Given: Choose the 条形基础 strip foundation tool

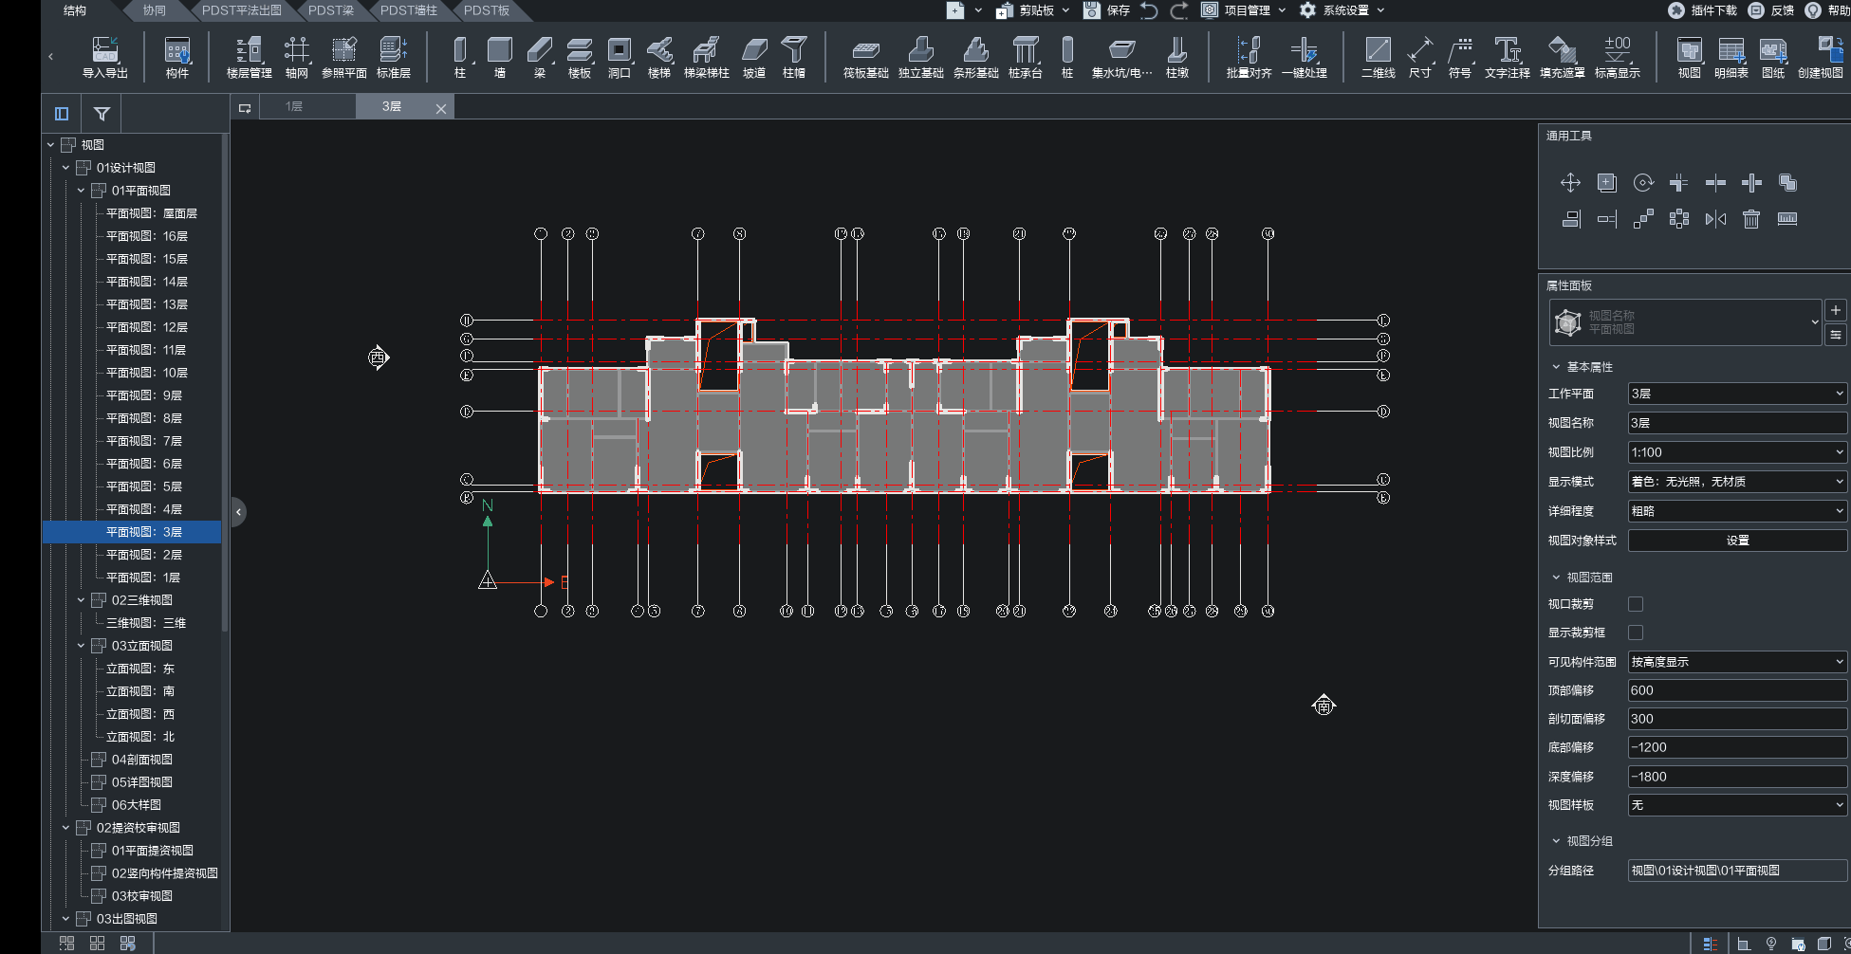Looking at the screenshot, I should 976,57.
